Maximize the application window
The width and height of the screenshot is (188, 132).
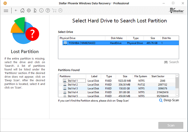point(173,3)
